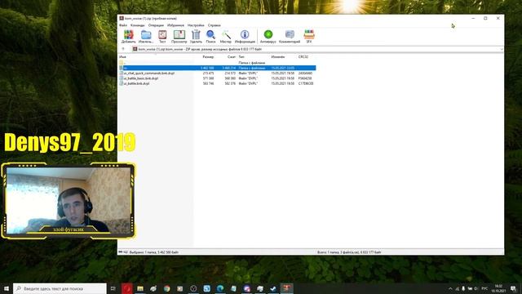
Task: Switch to the active WinRAR taskbar icon
Action: coord(286,288)
